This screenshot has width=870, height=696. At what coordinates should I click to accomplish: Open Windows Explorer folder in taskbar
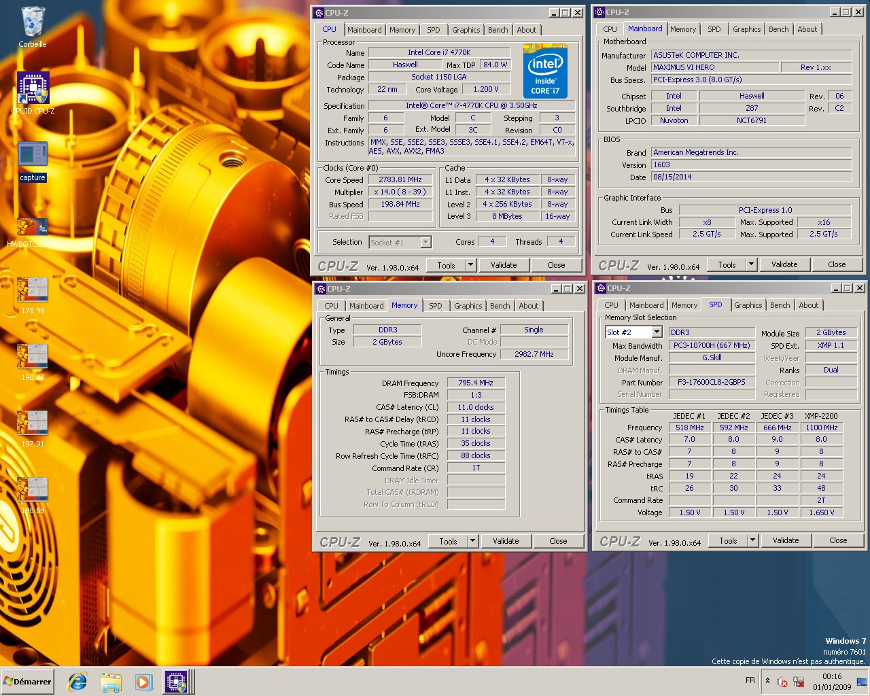click(110, 682)
